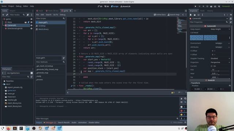This screenshot has height=131, width=234.
Task: Open Forward+ renderer dropdown
Action: [227, 7]
